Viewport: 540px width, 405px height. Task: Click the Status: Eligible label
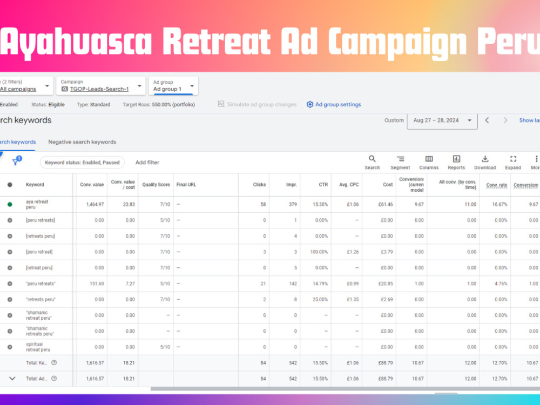coord(48,104)
